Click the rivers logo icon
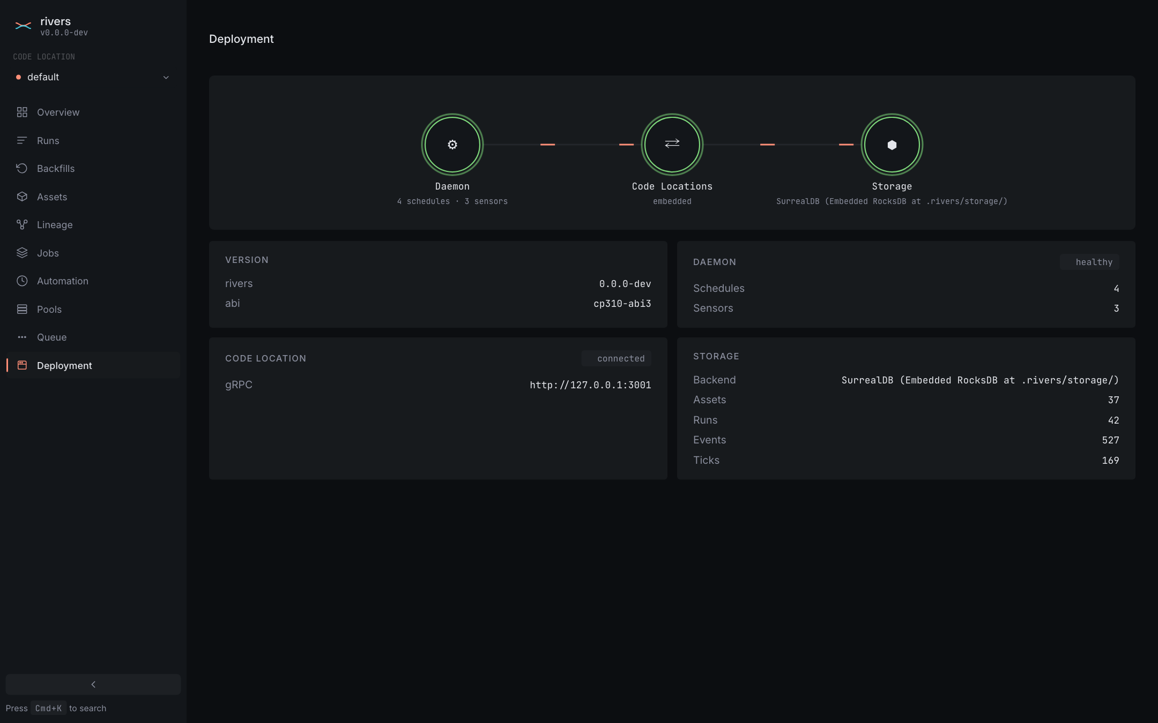Image resolution: width=1158 pixels, height=723 pixels. click(x=23, y=26)
